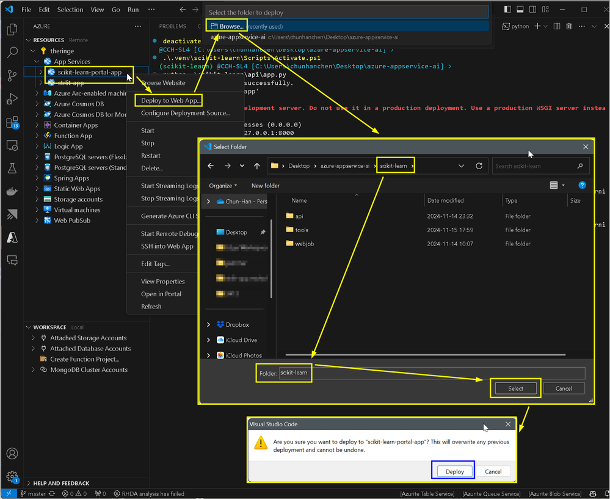Expand the Attached Storage Accounts node
The height and width of the screenshot is (499, 610).
coord(33,338)
